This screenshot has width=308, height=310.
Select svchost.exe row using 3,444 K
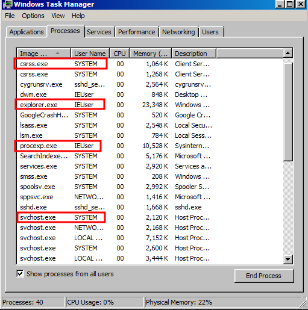coord(149,258)
